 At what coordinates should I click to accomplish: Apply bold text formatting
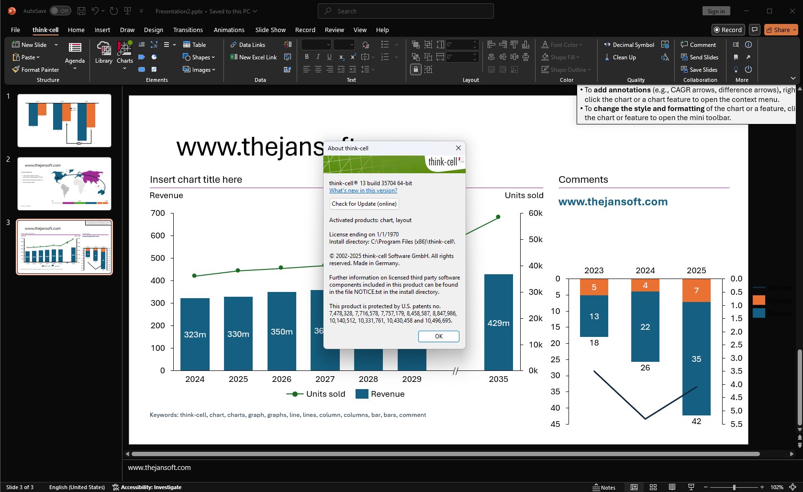click(x=307, y=57)
